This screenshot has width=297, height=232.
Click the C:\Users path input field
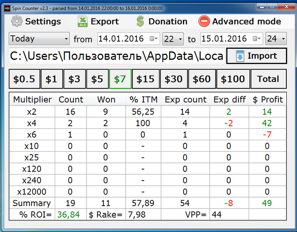click(117, 56)
